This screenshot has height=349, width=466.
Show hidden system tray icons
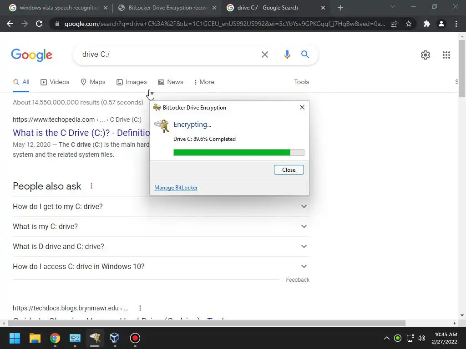[x=386, y=338]
